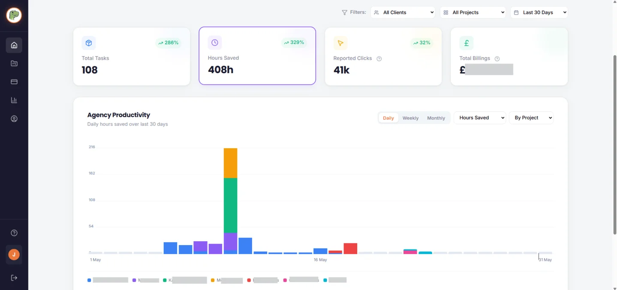Click the purple legend color swatch
The height and width of the screenshot is (290, 617).
click(134, 280)
